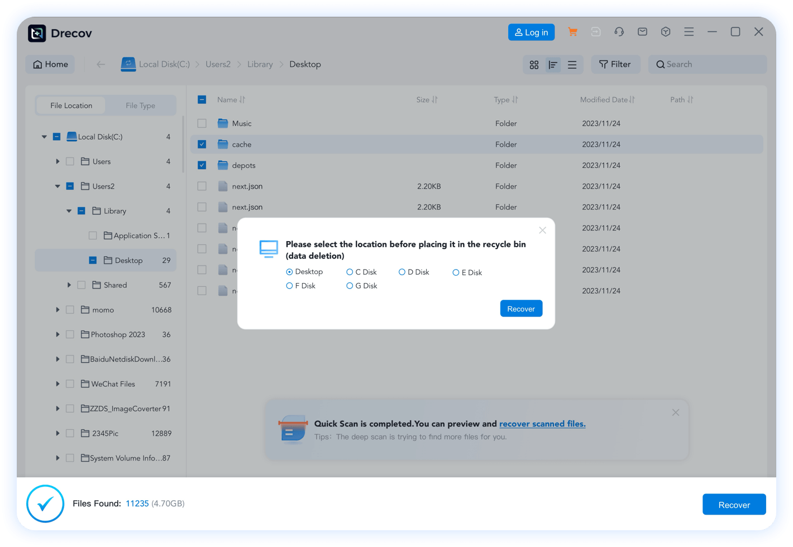Expand the momo folder tree
This screenshot has height=547, width=793.
click(x=58, y=310)
